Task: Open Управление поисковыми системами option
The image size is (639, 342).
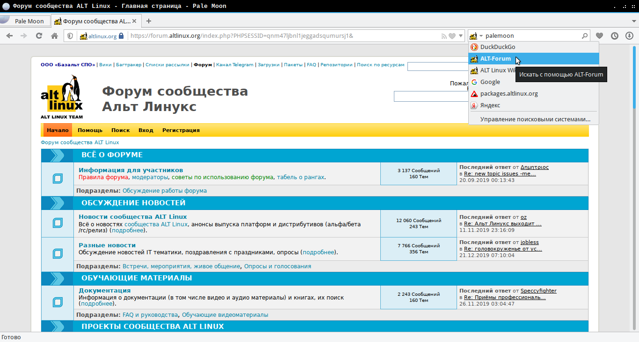Action: pyautogui.click(x=533, y=119)
